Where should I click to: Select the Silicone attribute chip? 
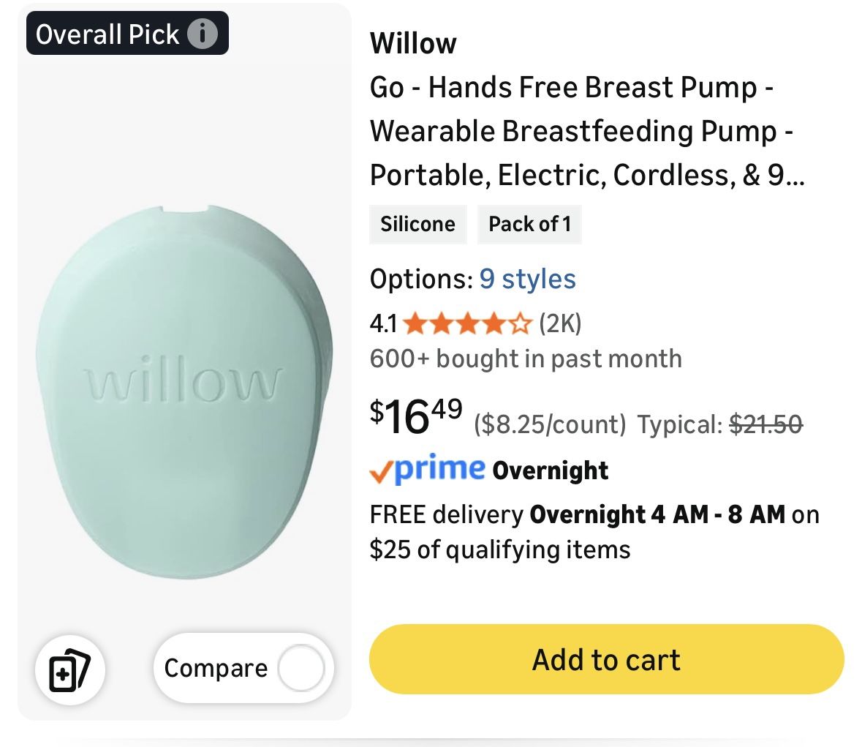pos(417,224)
